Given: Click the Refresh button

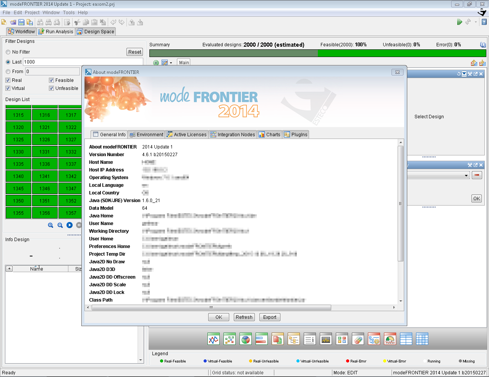Looking at the screenshot, I should point(244,317).
